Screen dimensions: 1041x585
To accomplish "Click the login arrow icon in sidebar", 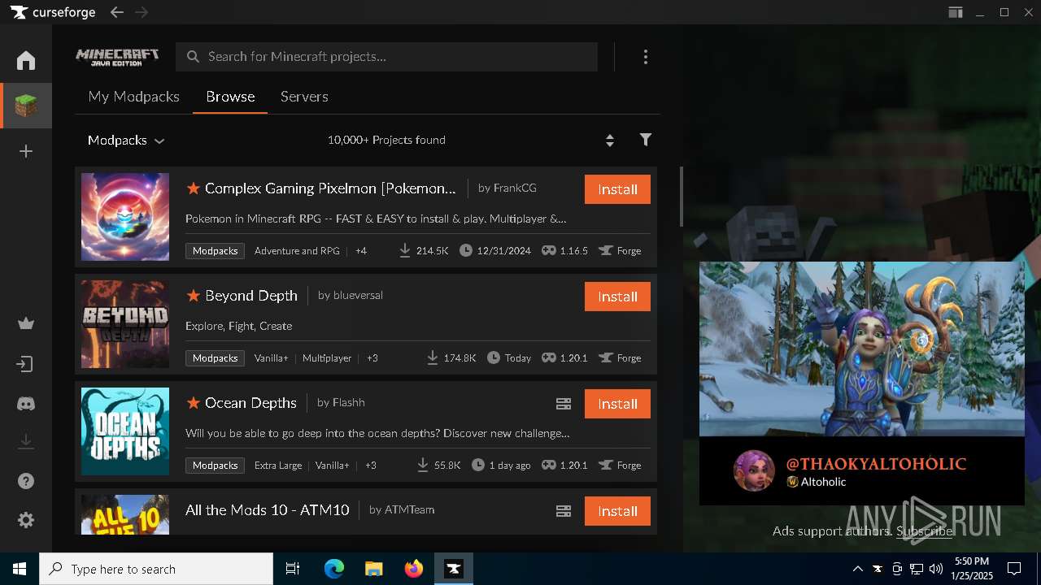I will [26, 364].
